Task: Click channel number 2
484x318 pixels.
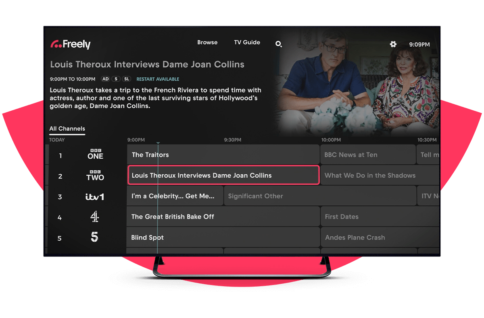Action: [x=60, y=176]
